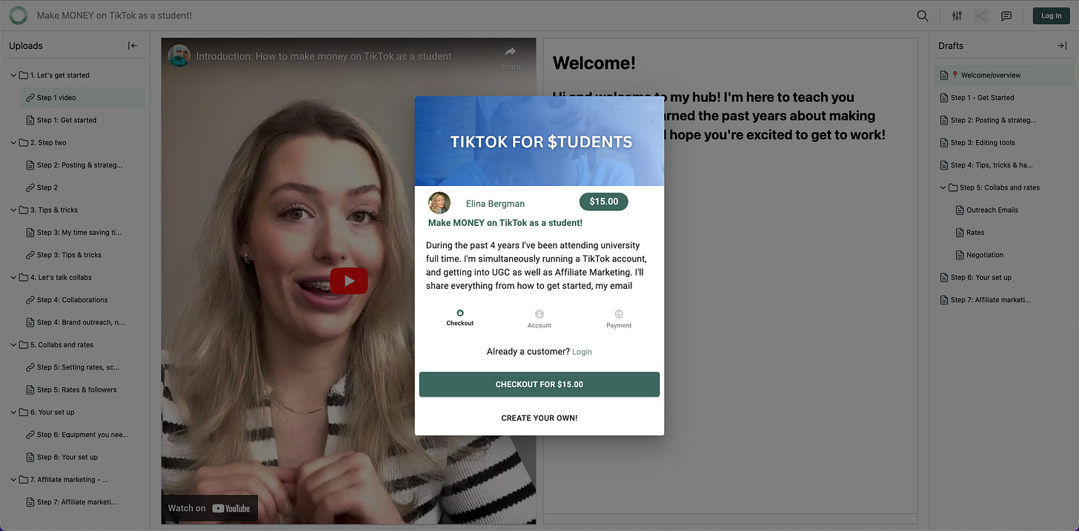Open 'Step 5: Setting rates, sc...' link

[x=83, y=367]
